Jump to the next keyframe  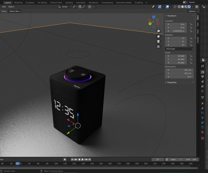tap(86, 160)
